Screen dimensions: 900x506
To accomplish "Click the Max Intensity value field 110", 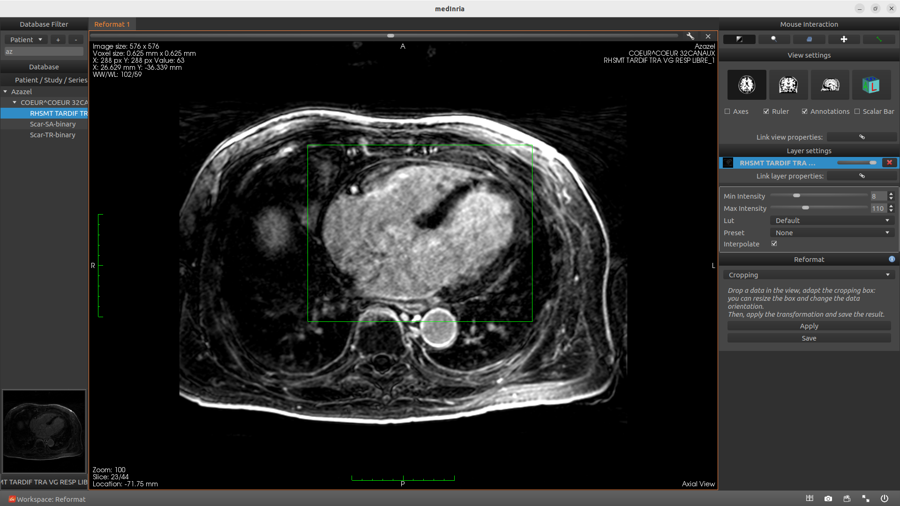I will pos(879,208).
